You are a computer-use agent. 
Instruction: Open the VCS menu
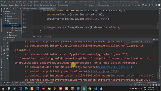55,2
